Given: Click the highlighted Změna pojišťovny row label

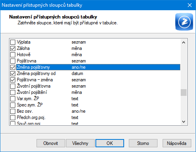Looking at the screenshot, I should coord(33,67).
